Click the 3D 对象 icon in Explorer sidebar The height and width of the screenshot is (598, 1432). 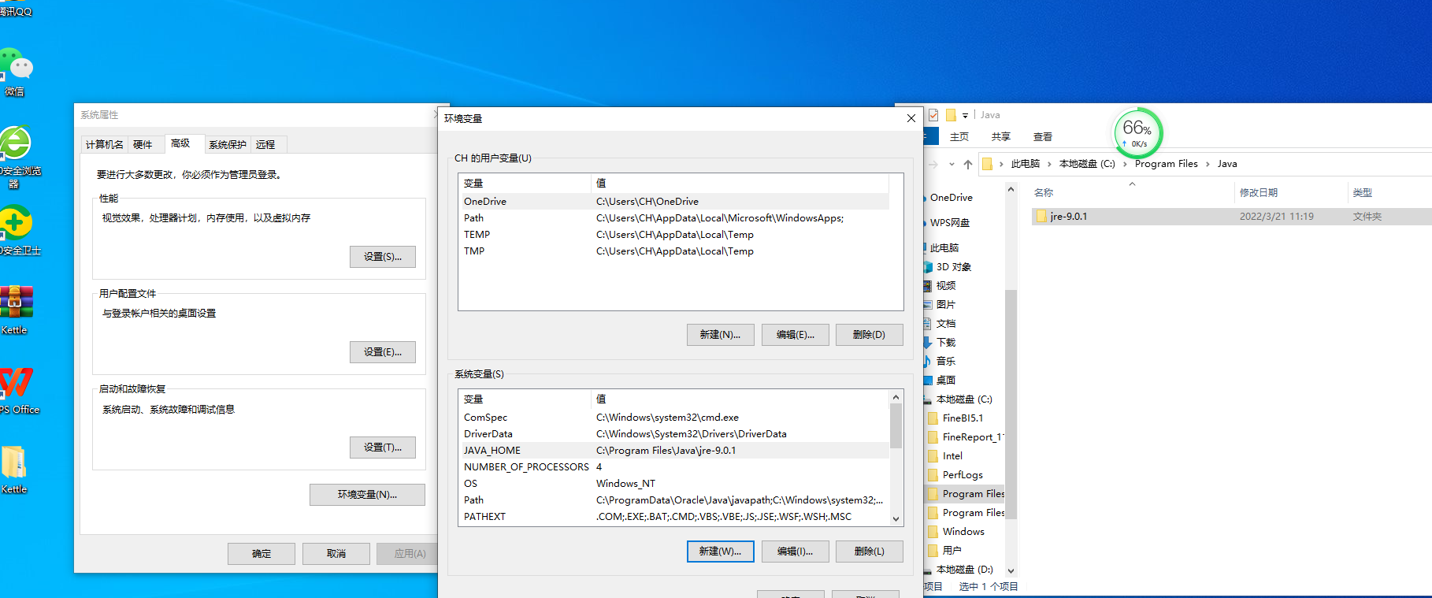928,267
